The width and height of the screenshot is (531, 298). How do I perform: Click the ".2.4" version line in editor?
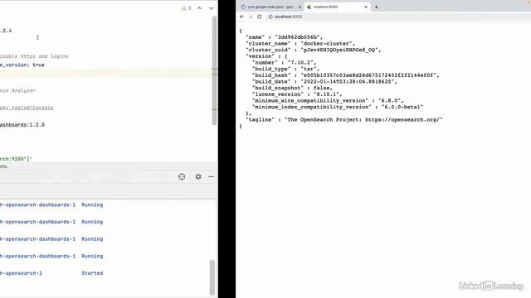6,31
